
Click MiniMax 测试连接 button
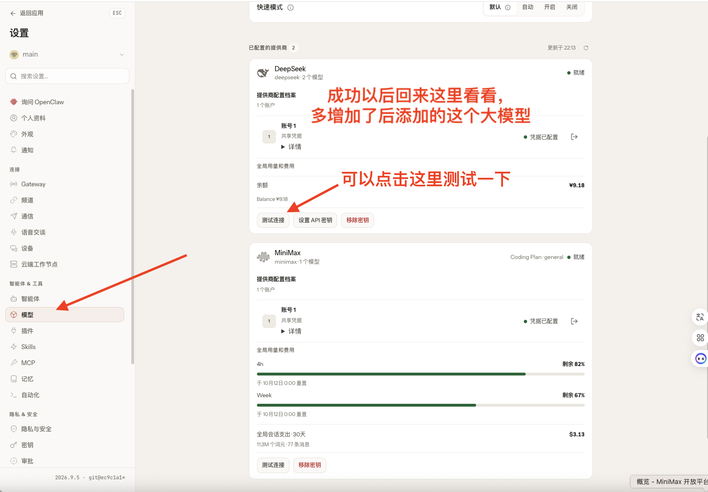point(273,465)
